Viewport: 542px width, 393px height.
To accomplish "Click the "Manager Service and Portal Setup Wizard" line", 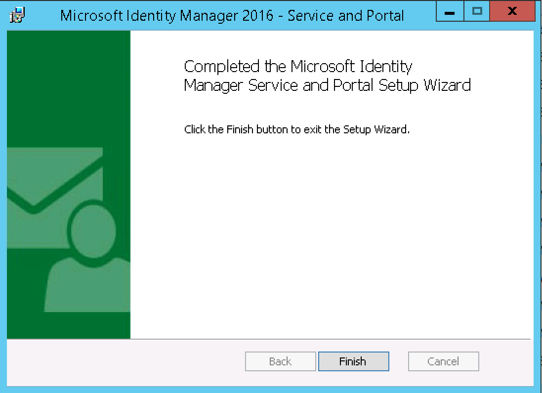I will tap(327, 85).
